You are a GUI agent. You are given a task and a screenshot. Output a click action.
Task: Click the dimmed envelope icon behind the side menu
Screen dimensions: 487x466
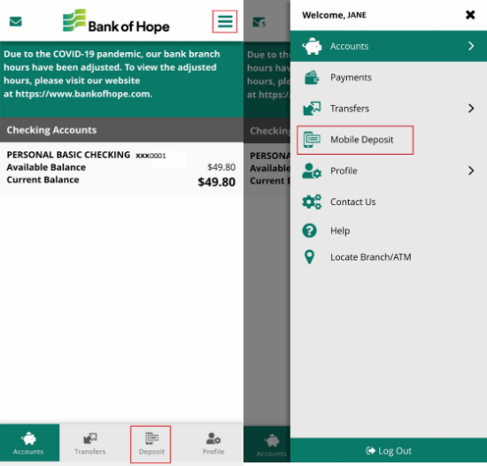(x=259, y=22)
